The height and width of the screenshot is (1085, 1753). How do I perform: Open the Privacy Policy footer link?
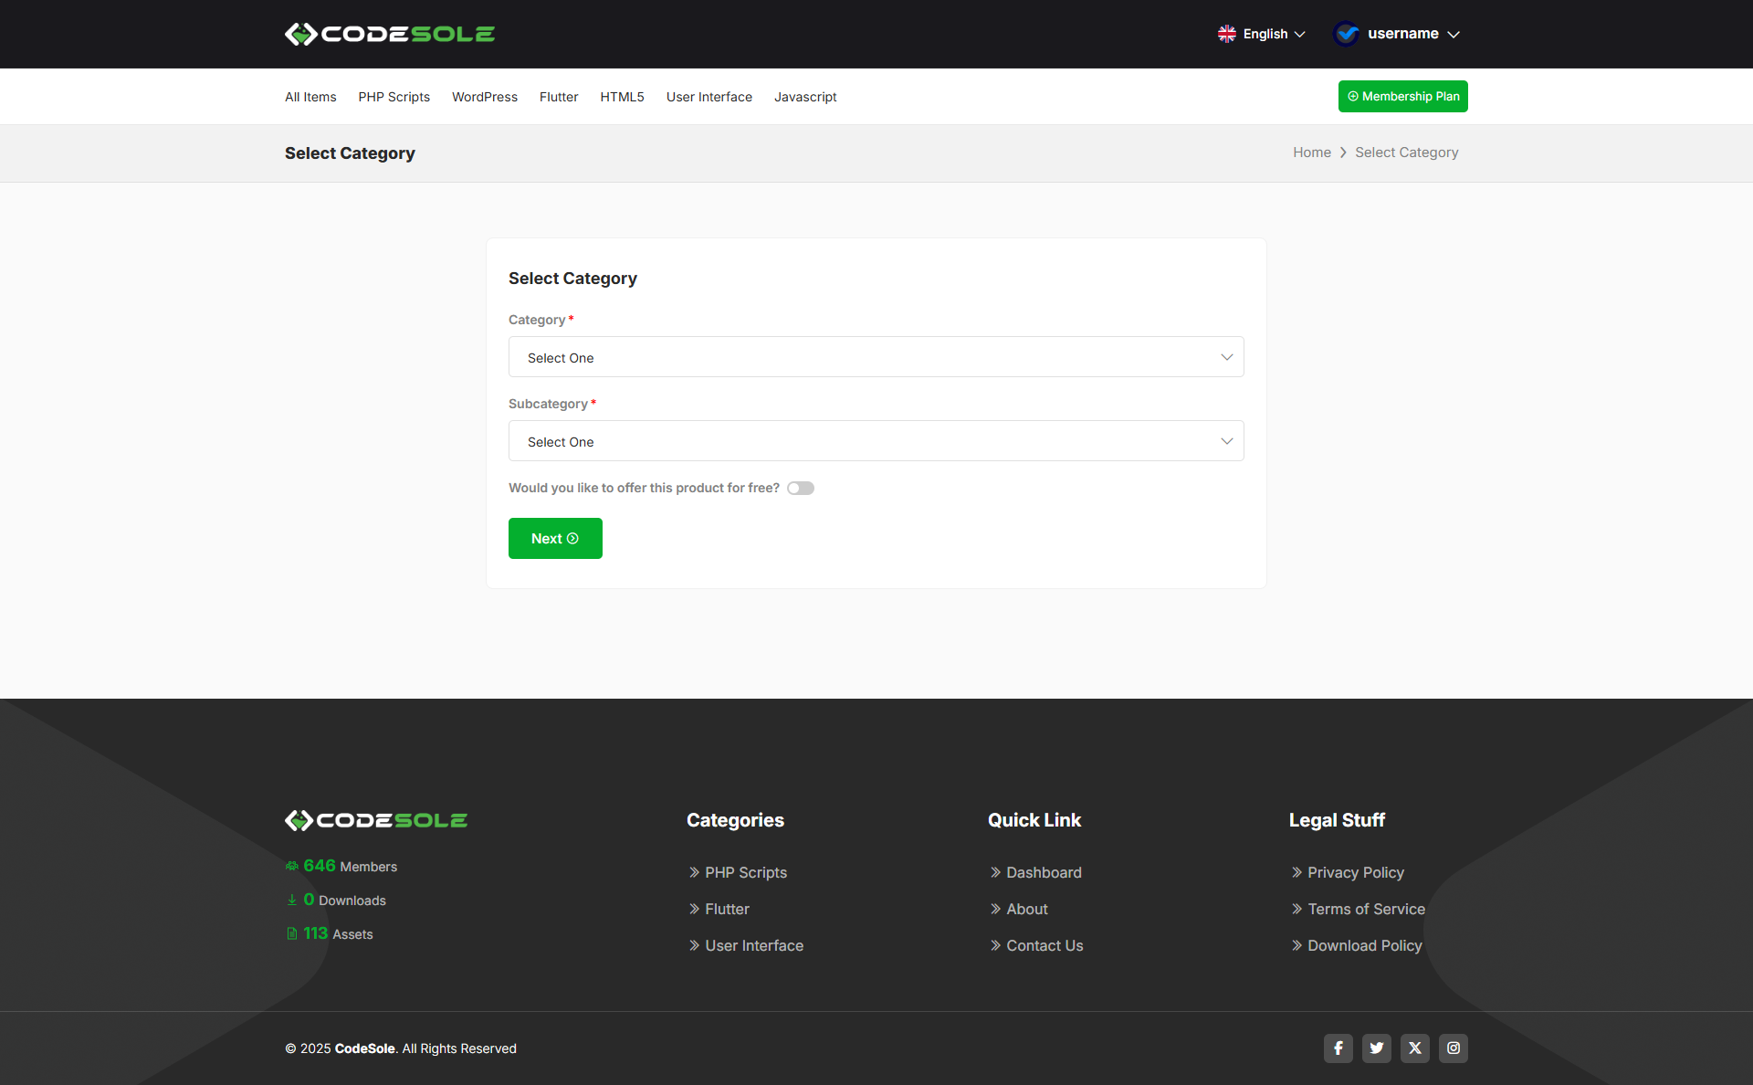(1355, 872)
